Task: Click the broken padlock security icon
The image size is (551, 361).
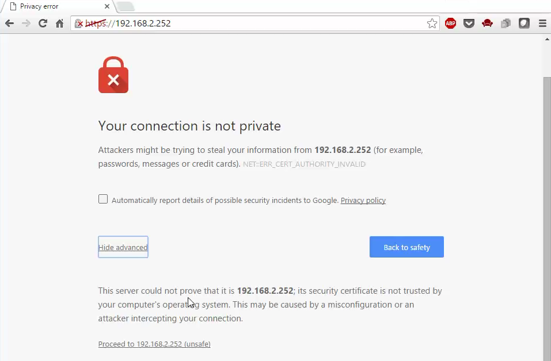Action: click(x=79, y=24)
